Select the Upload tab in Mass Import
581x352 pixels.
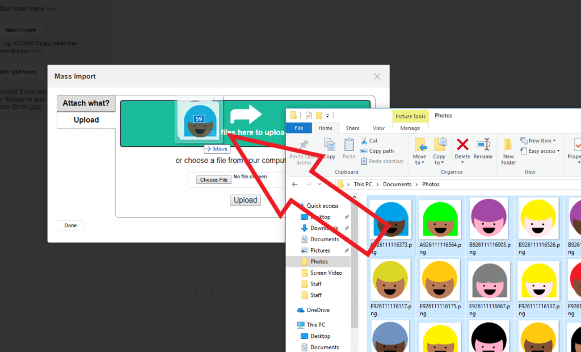point(86,120)
